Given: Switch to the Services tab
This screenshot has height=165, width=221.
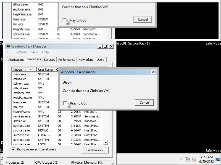Looking at the screenshot, I should (x=49, y=60).
